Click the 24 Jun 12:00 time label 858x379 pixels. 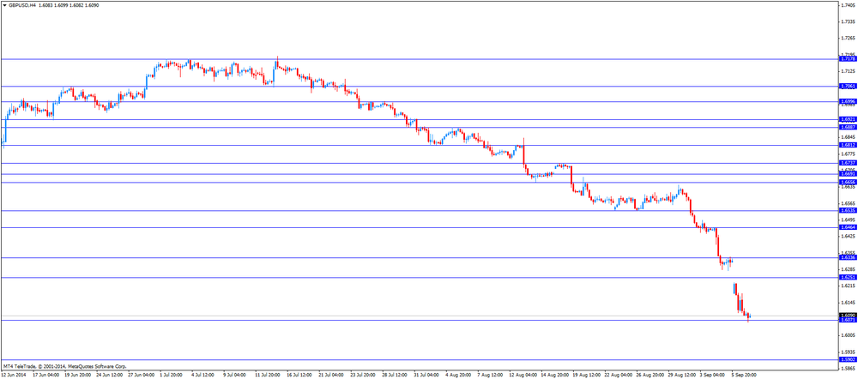tap(110, 376)
